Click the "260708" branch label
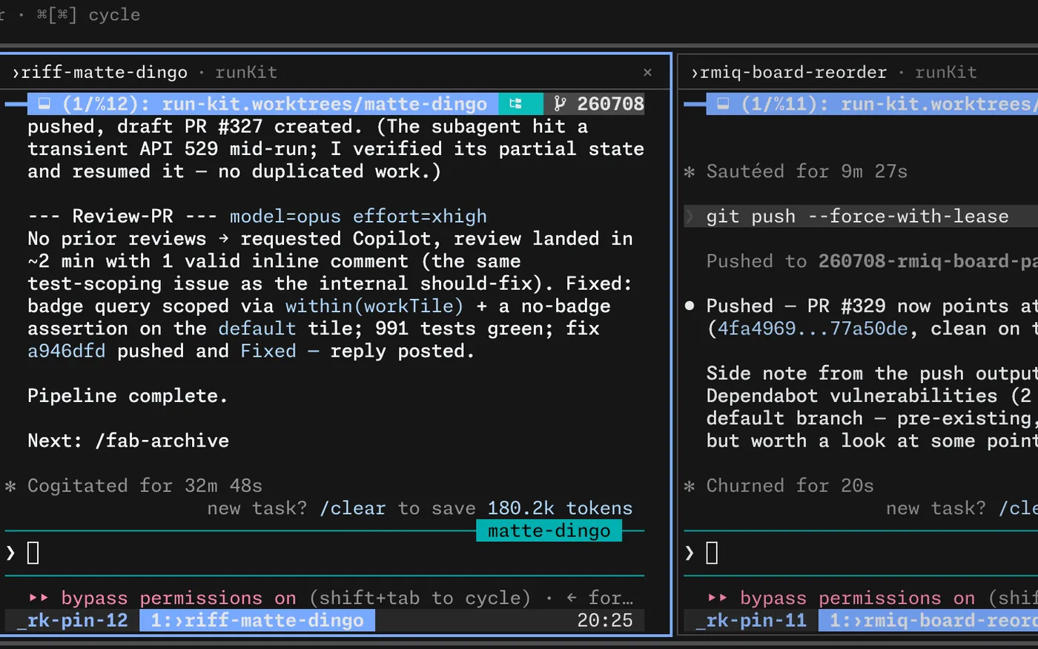This screenshot has width=1038, height=649. point(611,104)
